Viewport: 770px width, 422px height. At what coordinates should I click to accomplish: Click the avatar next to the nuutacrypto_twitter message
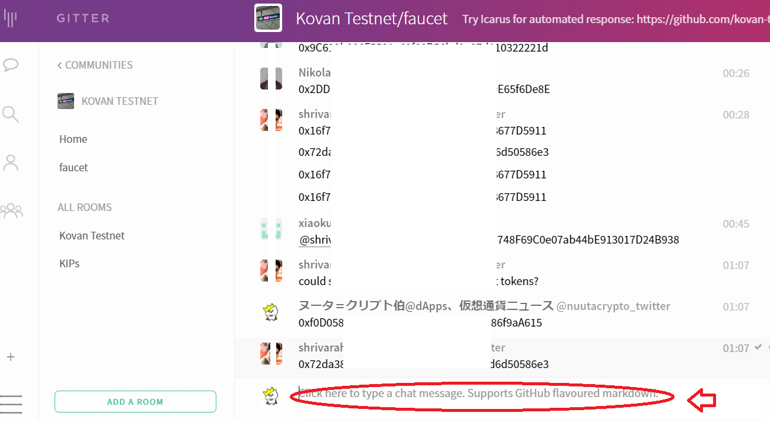(x=271, y=312)
